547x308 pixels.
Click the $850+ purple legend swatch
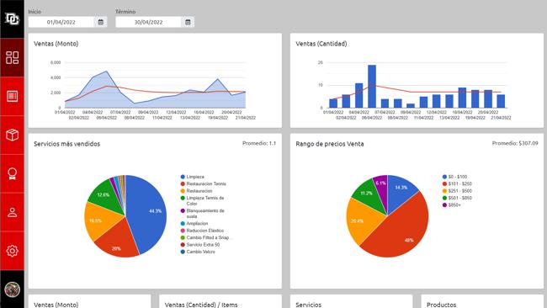(x=444, y=205)
